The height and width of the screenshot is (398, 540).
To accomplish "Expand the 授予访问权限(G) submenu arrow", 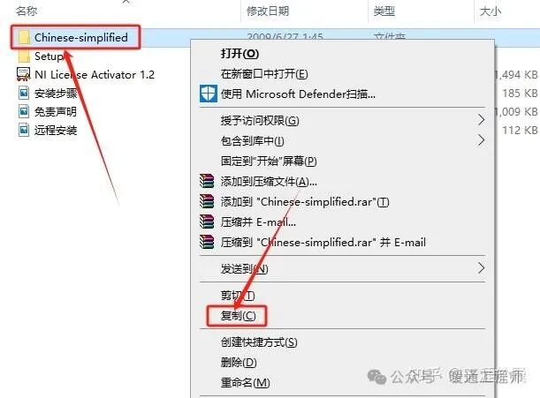I will click(x=481, y=120).
